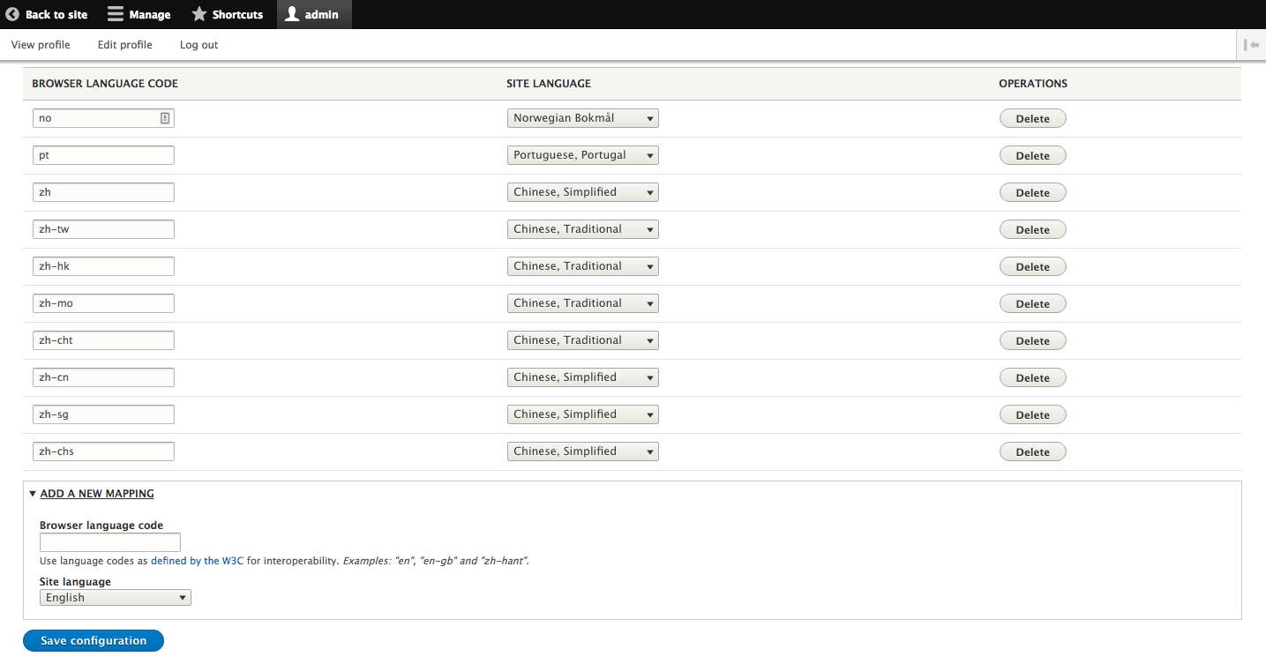Go Back to site

(48, 14)
